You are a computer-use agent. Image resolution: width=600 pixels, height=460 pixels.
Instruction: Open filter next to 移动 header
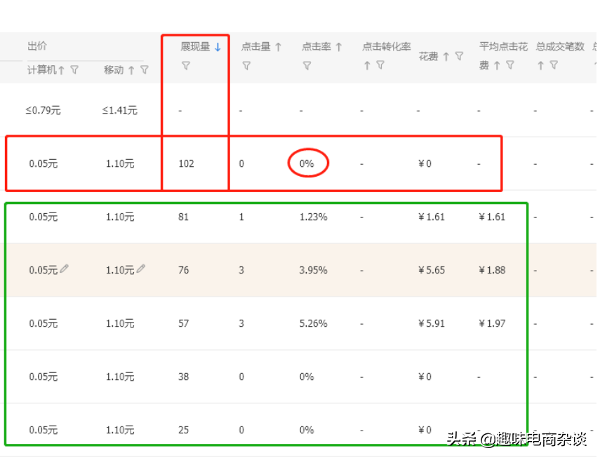145,69
